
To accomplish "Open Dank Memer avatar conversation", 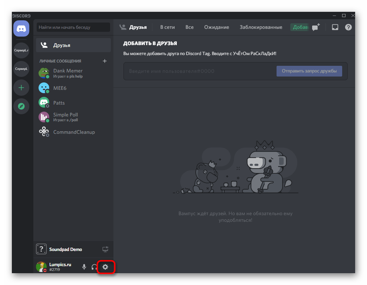I will [x=44, y=73].
